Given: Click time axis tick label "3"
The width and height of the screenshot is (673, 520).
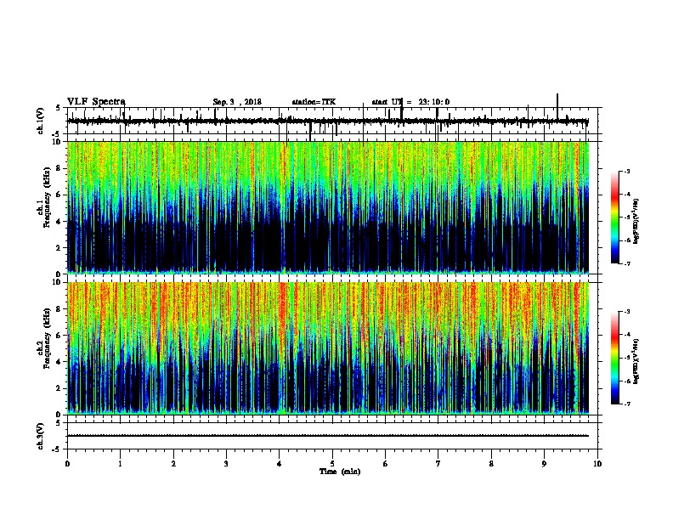Looking at the screenshot, I should coord(226,464).
